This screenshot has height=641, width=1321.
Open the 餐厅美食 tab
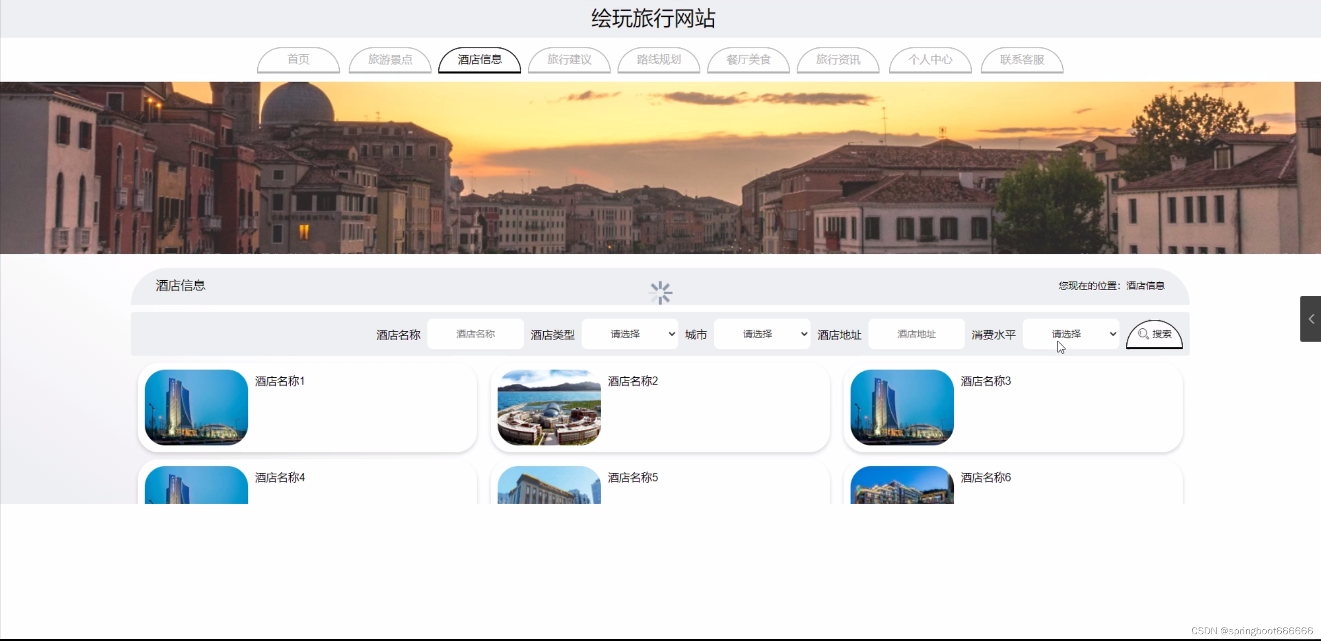(748, 60)
